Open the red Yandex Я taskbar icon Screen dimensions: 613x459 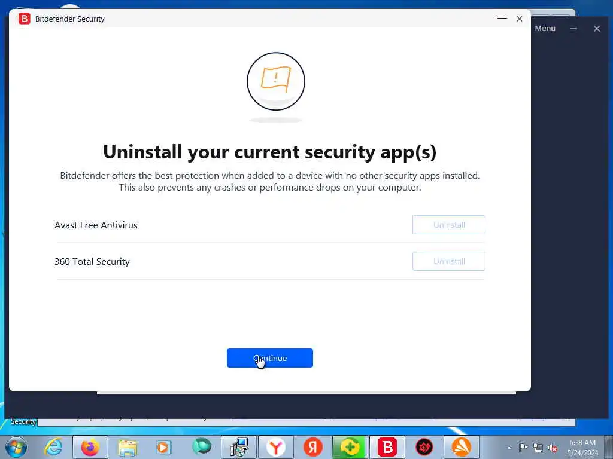point(312,447)
